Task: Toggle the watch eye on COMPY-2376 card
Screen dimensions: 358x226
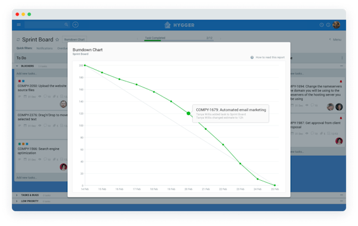Action: pos(40,125)
